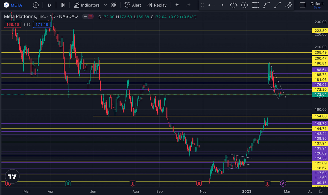Click the purple lightning event marker
Image resolution: width=328 pixels, height=195 pixels.
[x=283, y=183]
